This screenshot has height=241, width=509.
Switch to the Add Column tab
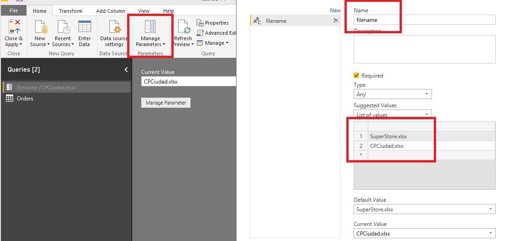pyautogui.click(x=111, y=11)
